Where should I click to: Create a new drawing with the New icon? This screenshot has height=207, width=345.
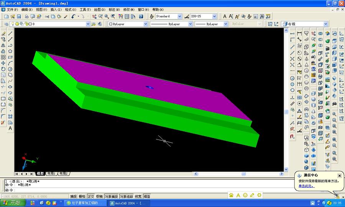click(7, 16)
